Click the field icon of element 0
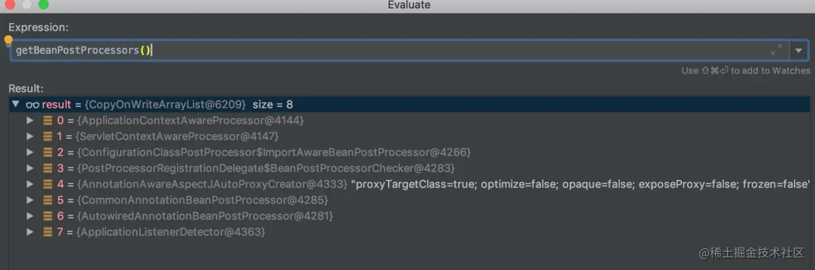 click(48, 120)
